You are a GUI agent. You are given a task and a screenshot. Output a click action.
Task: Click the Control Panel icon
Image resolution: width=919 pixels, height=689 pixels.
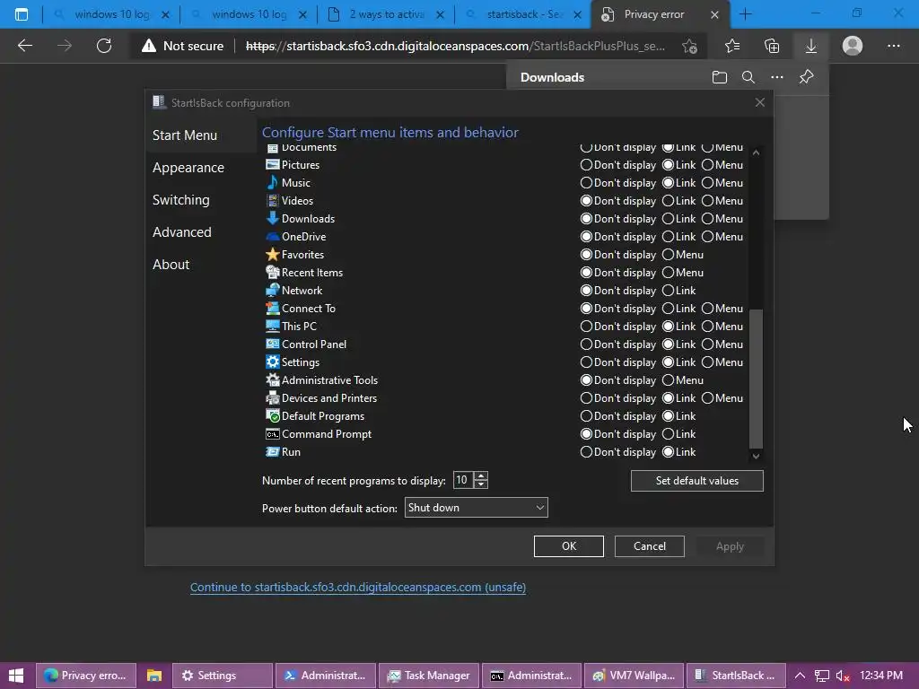pyautogui.click(x=273, y=344)
